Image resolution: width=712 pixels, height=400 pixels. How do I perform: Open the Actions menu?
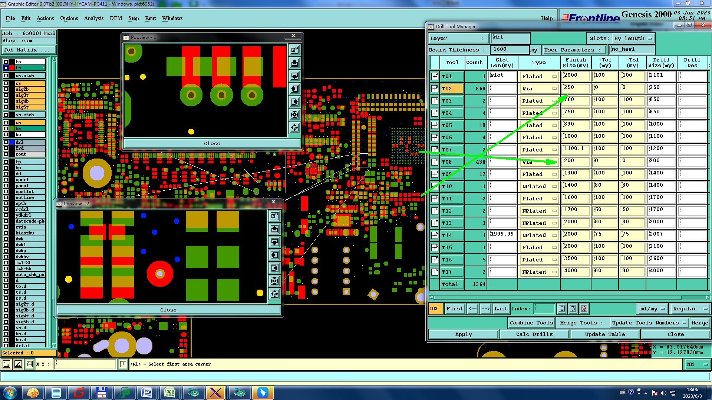(45, 18)
